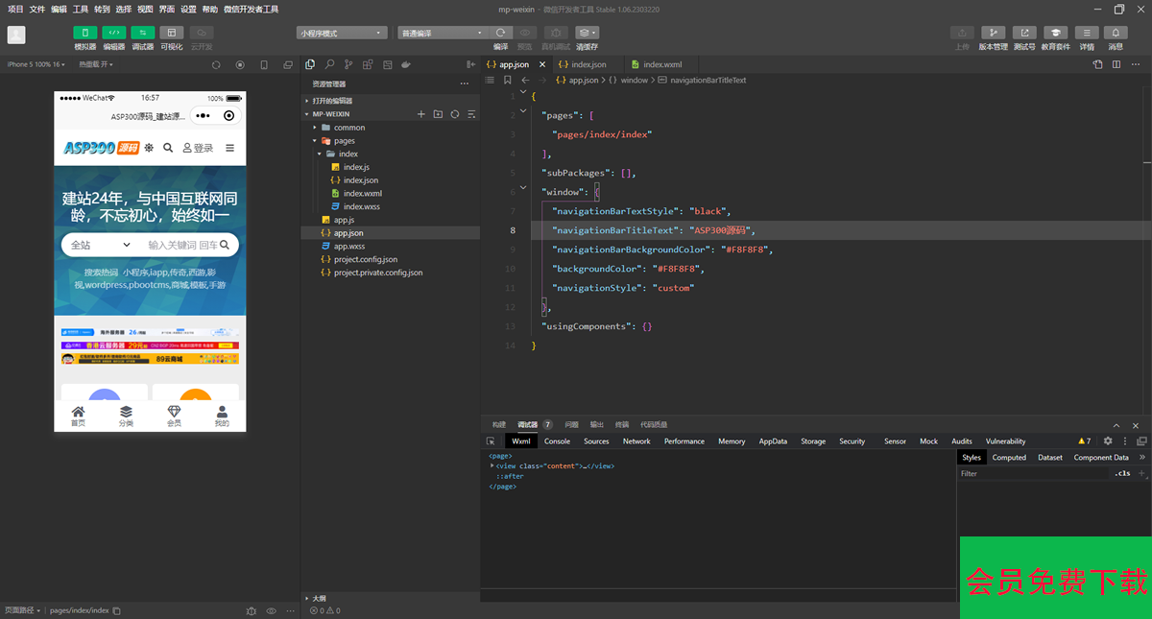Expand the common folder in the file tree
Screen dimensions: 1152x619
[x=348, y=128]
